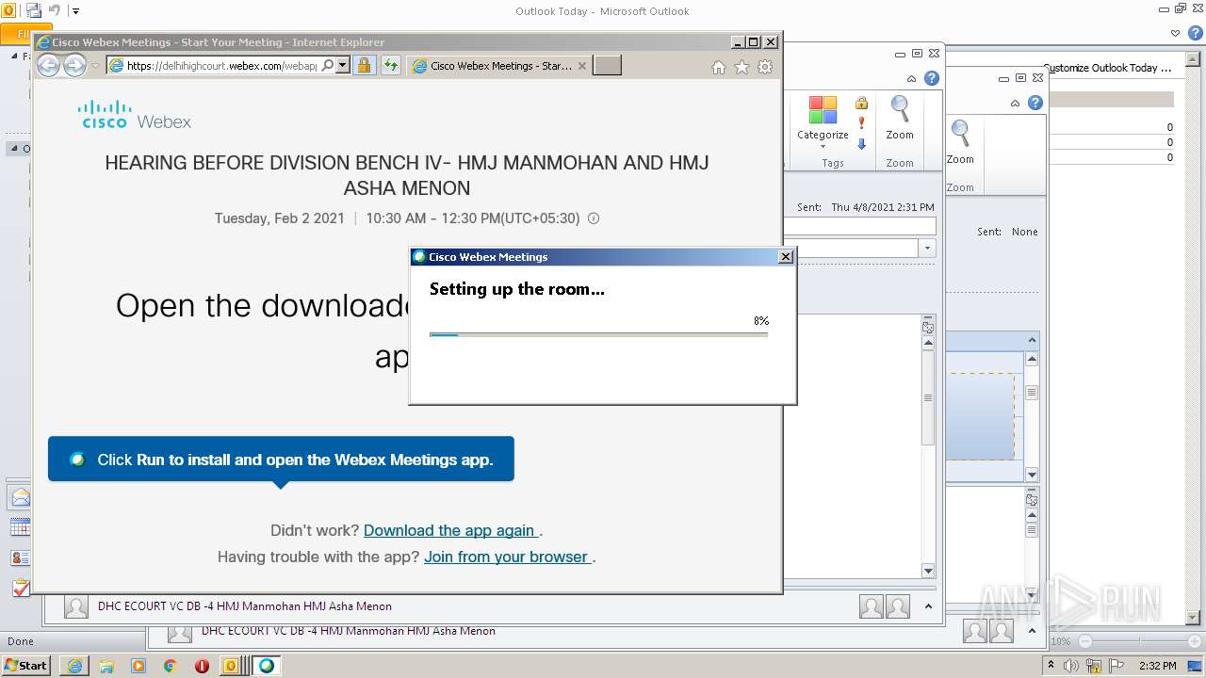Open Calendar in Outlook navigation pane

[20, 527]
